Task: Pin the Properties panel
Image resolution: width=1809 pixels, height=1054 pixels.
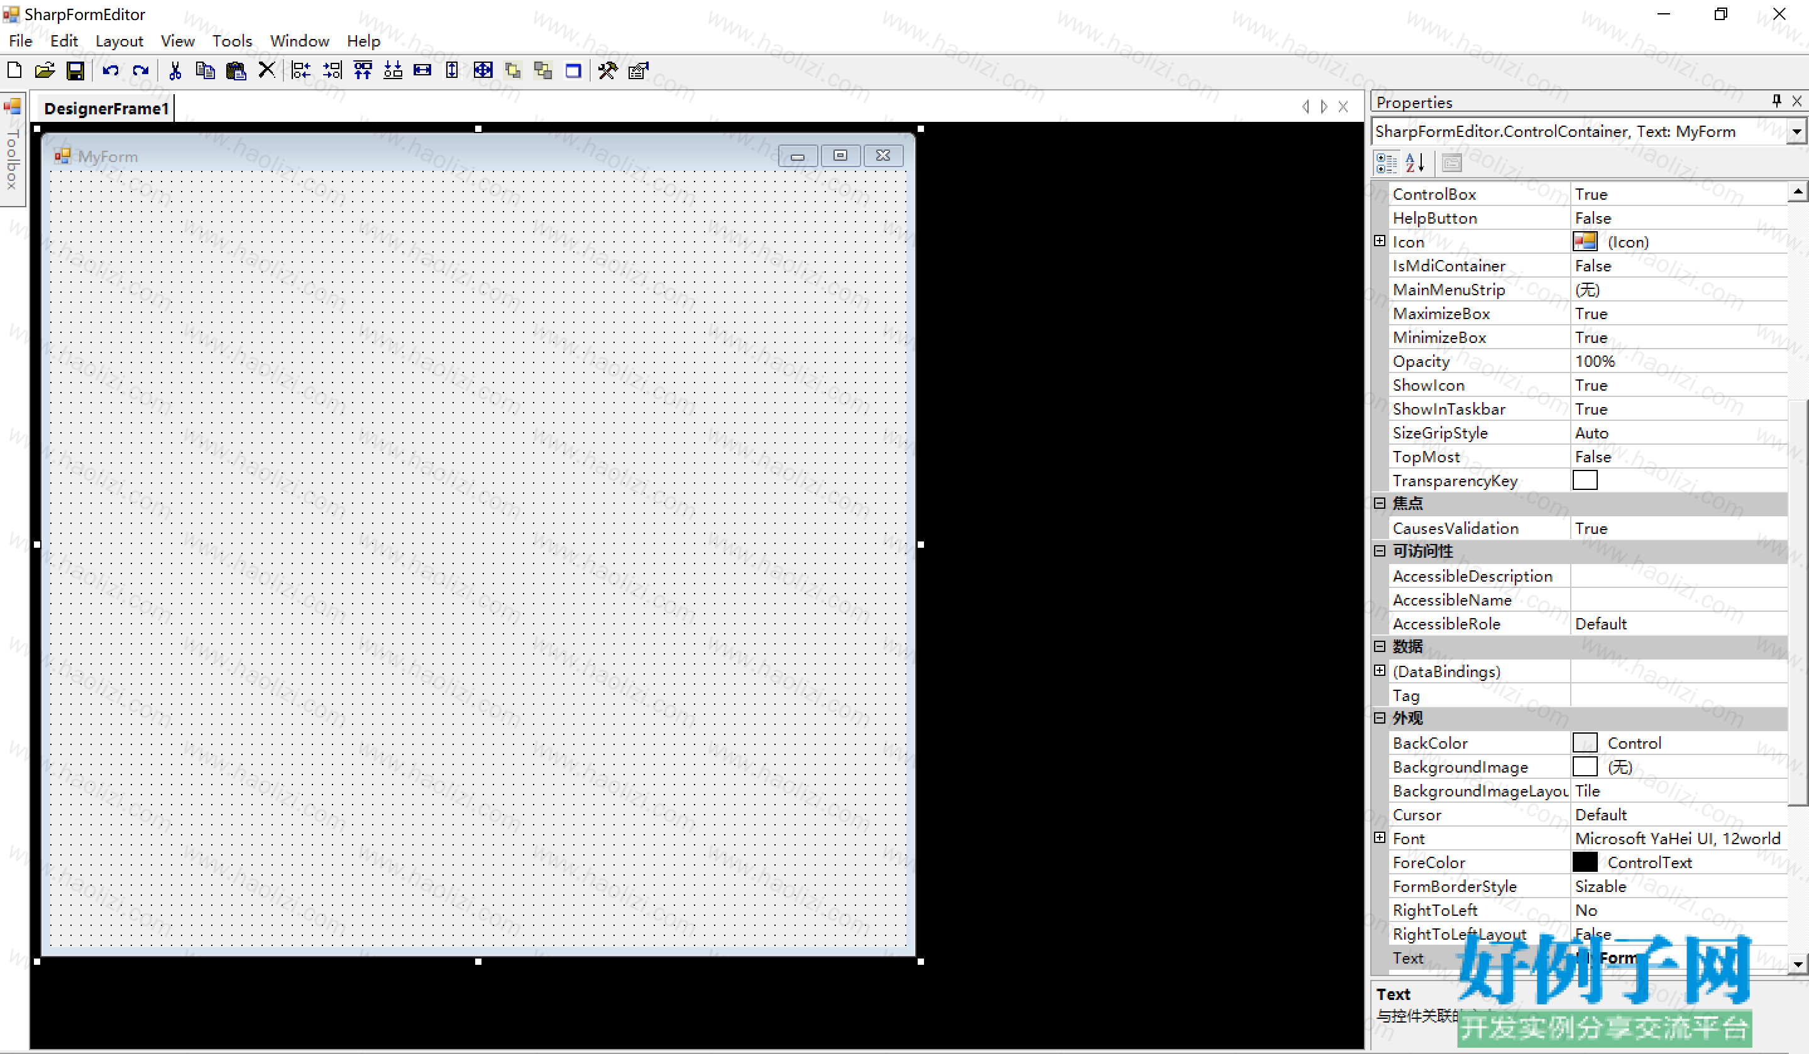Action: [x=1777, y=101]
